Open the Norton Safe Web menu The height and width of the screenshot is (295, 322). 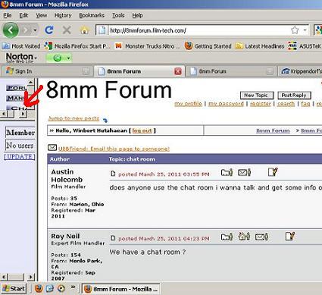[x=21, y=58]
